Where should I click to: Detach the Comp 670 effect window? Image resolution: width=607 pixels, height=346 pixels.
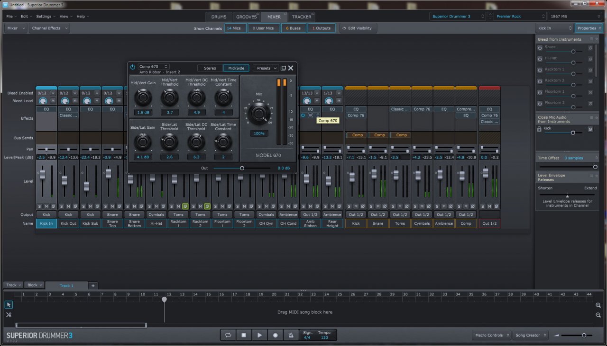pyautogui.click(x=283, y=68)
